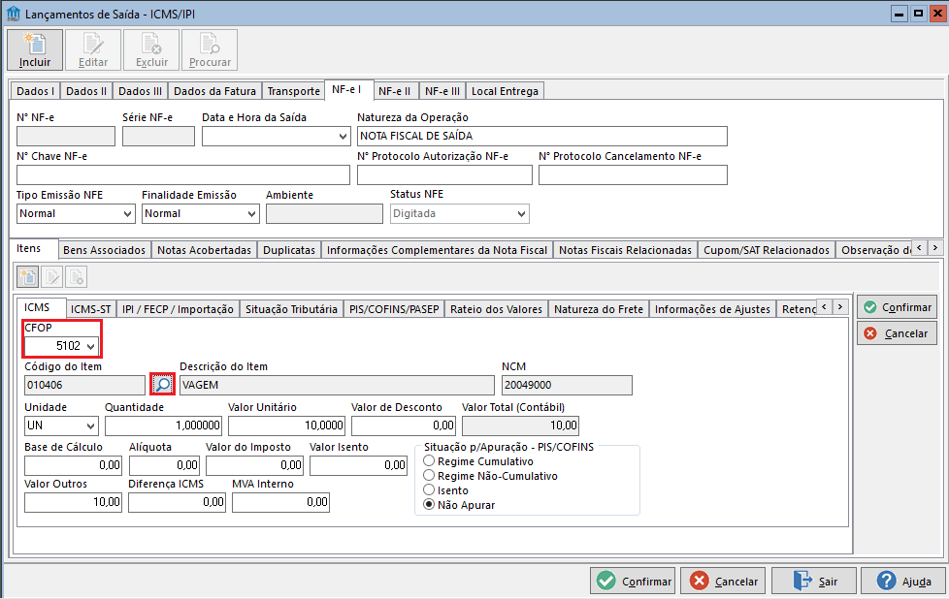Open the Local Entrega tab
Screen dimensions: 949x599
click(505, 91)
